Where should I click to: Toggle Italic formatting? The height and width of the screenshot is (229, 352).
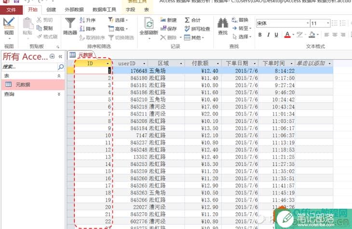point(268,35)
